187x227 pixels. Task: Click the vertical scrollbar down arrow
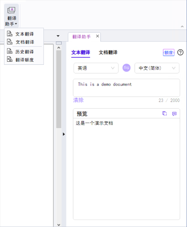pos(59,225)
